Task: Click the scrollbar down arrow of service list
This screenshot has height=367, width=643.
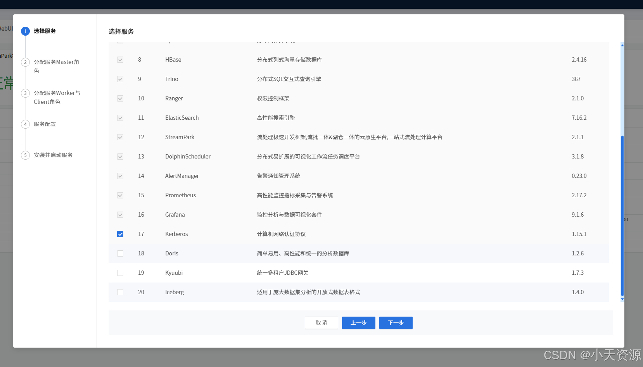Action: (622, 299)
